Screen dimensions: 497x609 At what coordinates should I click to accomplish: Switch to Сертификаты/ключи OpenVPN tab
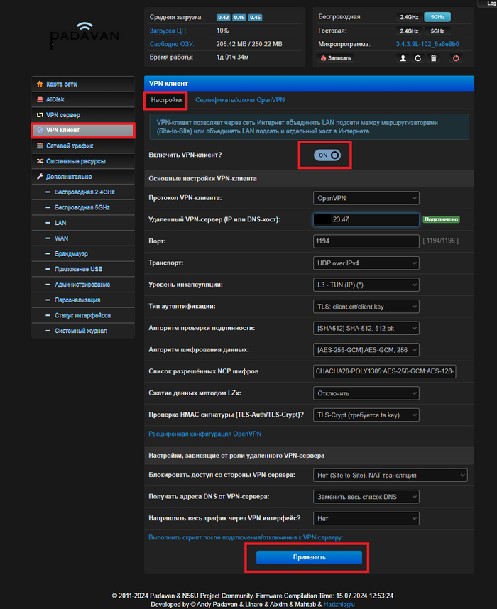pyautogui.click(x=239, y=101)
